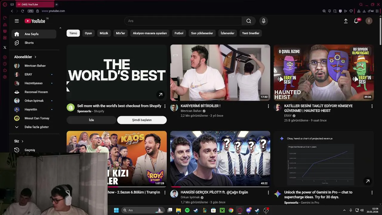Toggle the VPN badge in address bar

30,11
